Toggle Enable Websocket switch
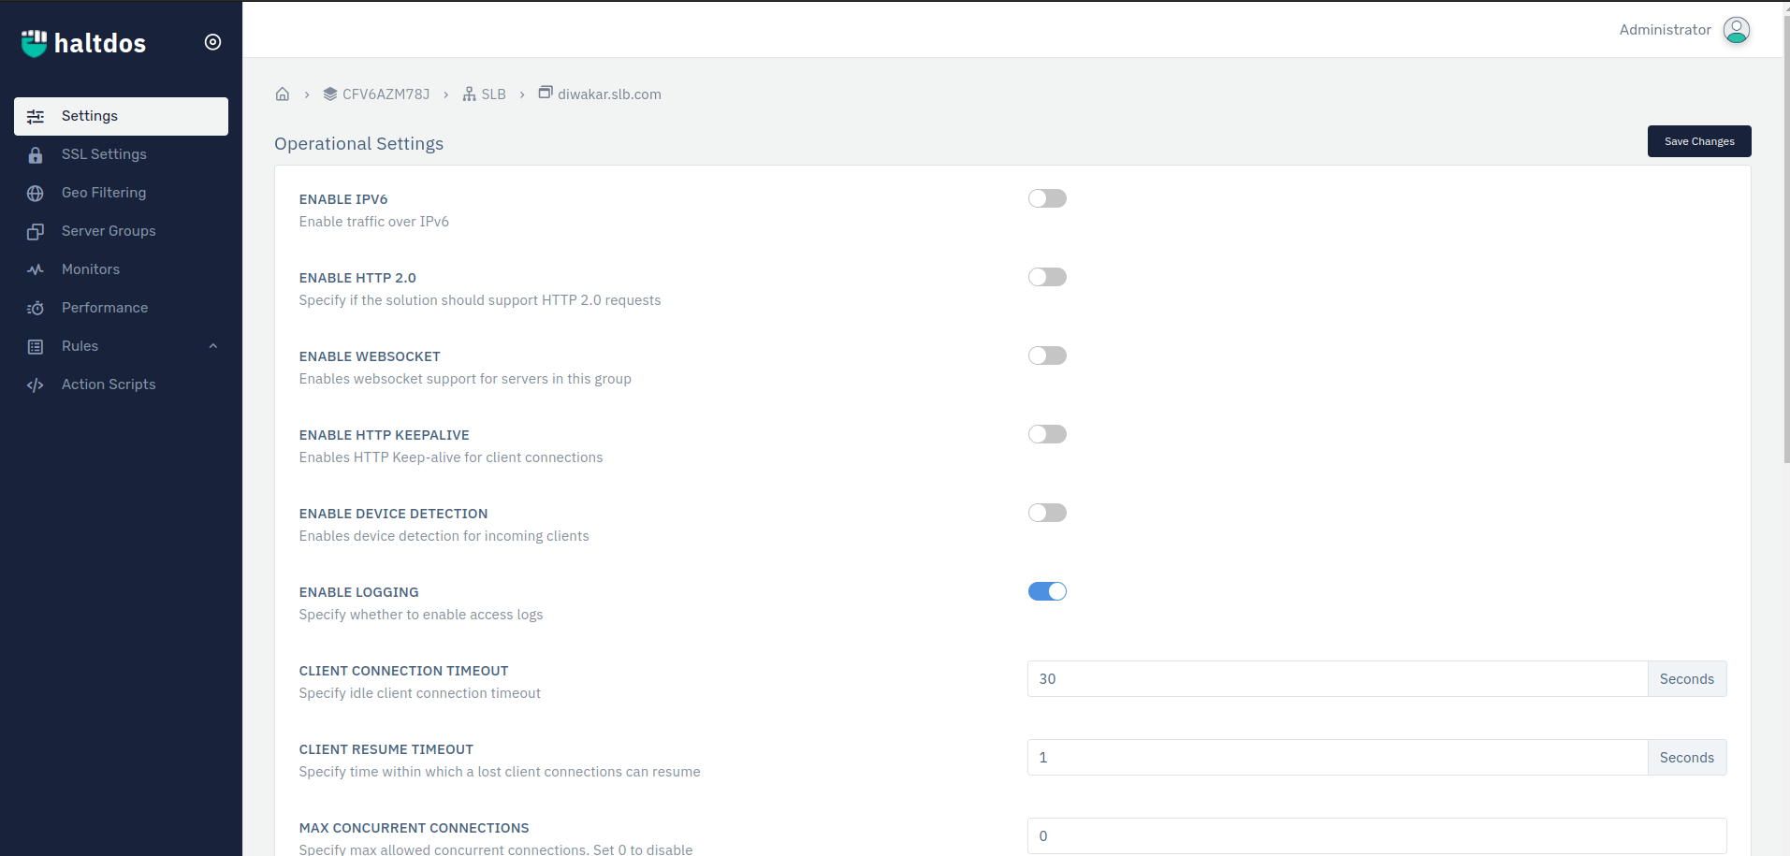The height and width of the screenshot is (856, 1790). click(x=1047, y=355)
